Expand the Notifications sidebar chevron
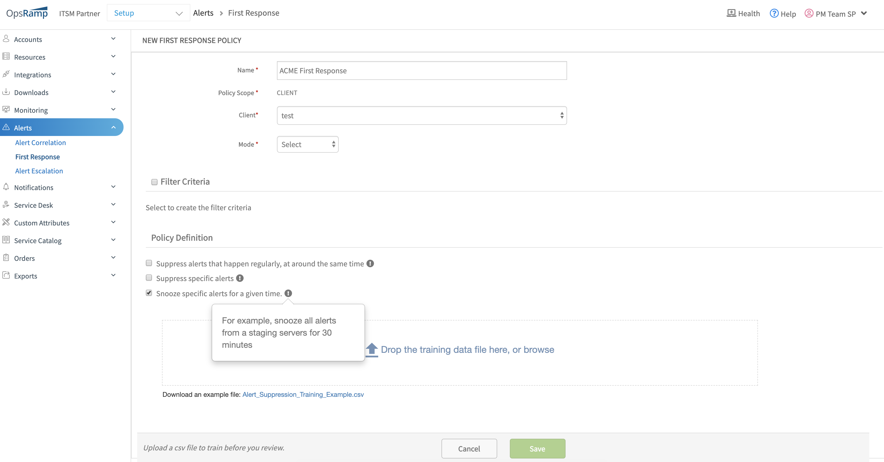The height and width of the screenshot is (462, 884). (x=113, y=187)
